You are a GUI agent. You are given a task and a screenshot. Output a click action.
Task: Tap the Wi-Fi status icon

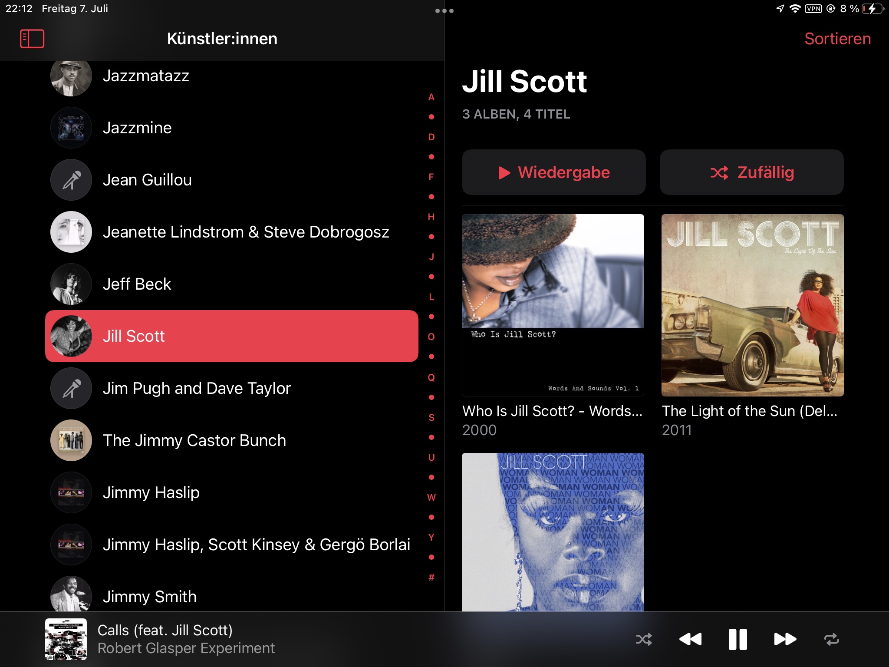point(795,9)
